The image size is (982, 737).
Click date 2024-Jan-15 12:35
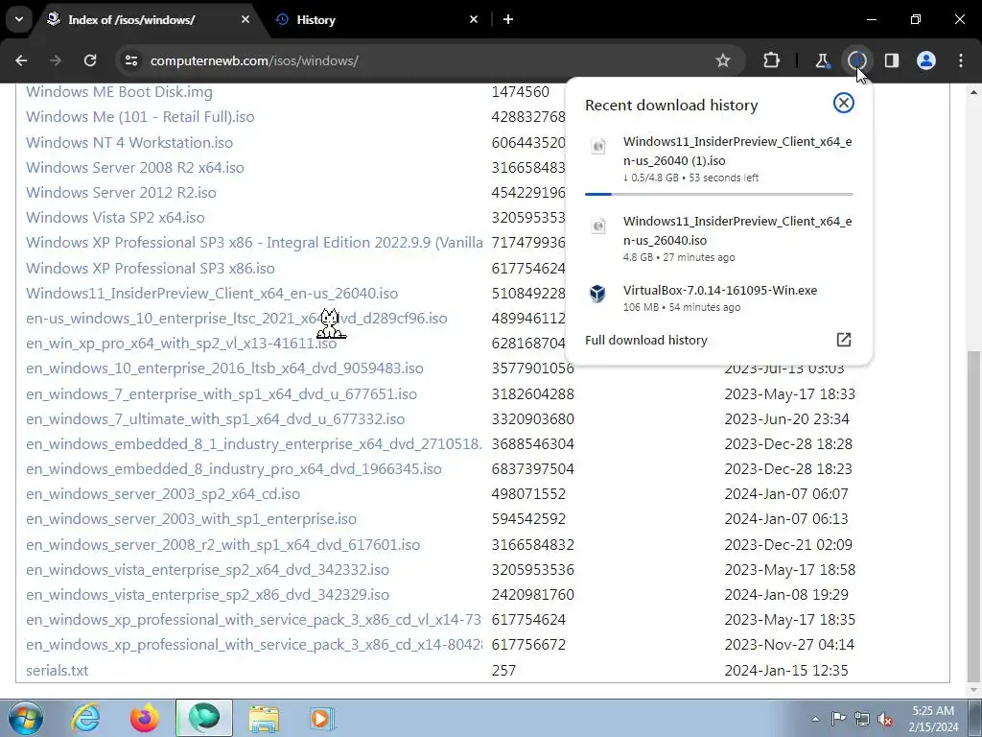pos(786,671)
